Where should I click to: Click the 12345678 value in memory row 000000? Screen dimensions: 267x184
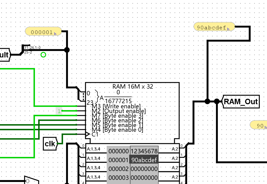coord(144,151)
